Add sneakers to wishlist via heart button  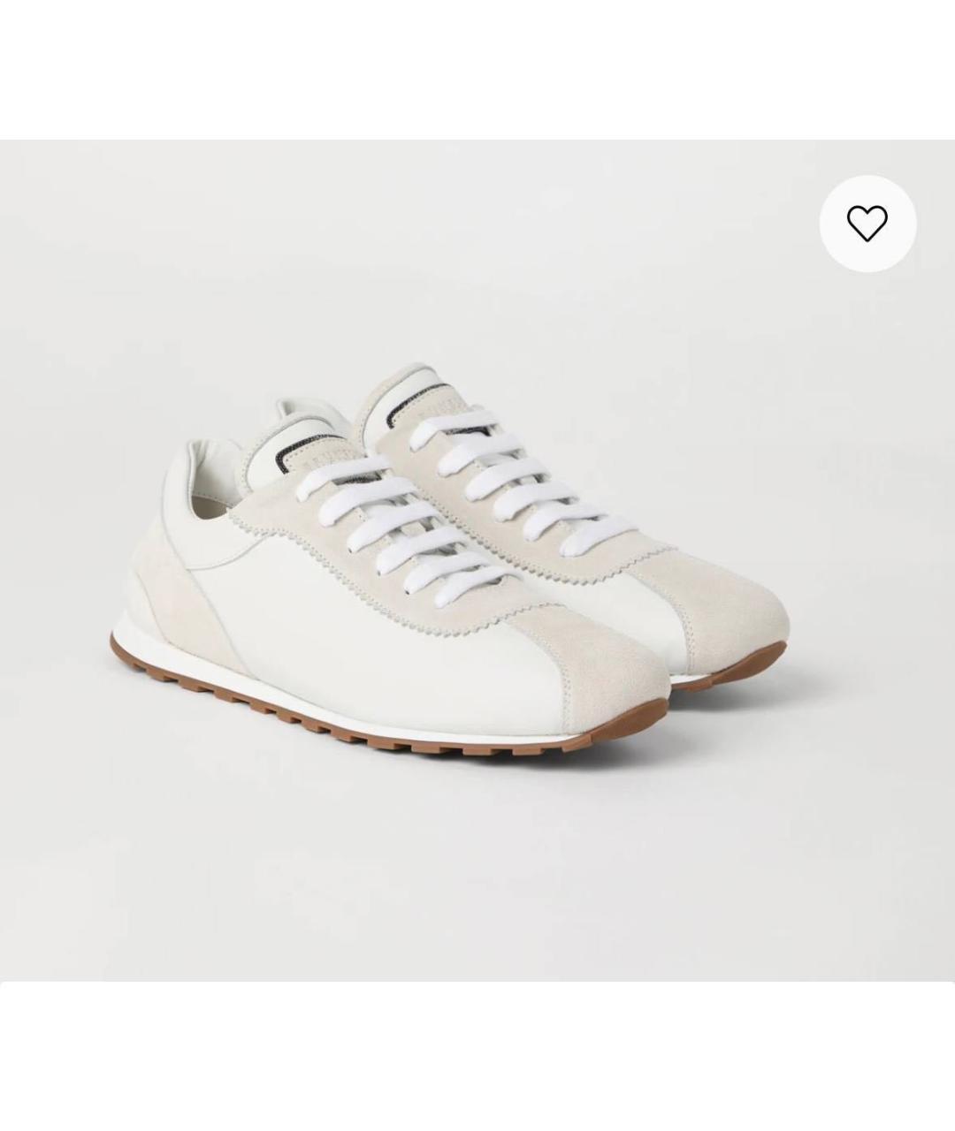coord(867,223)
